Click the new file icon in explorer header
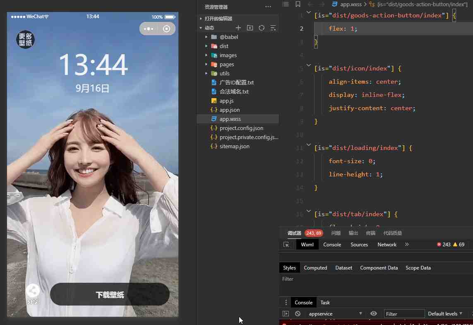 pyautogui.click(x=238, y=28)
